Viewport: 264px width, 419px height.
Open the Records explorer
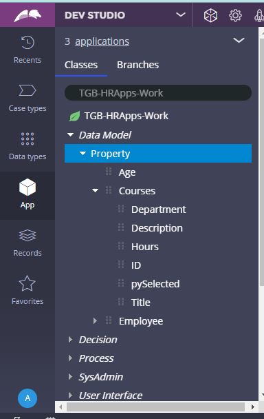click(x=27, y=243)
